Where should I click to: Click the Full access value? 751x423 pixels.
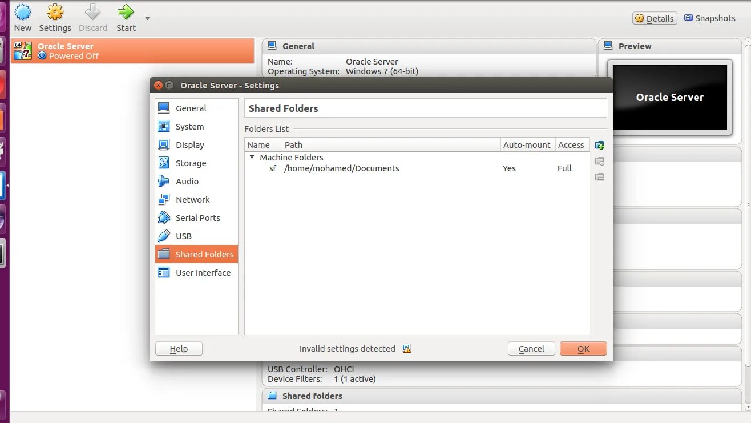tap(564, 168)
